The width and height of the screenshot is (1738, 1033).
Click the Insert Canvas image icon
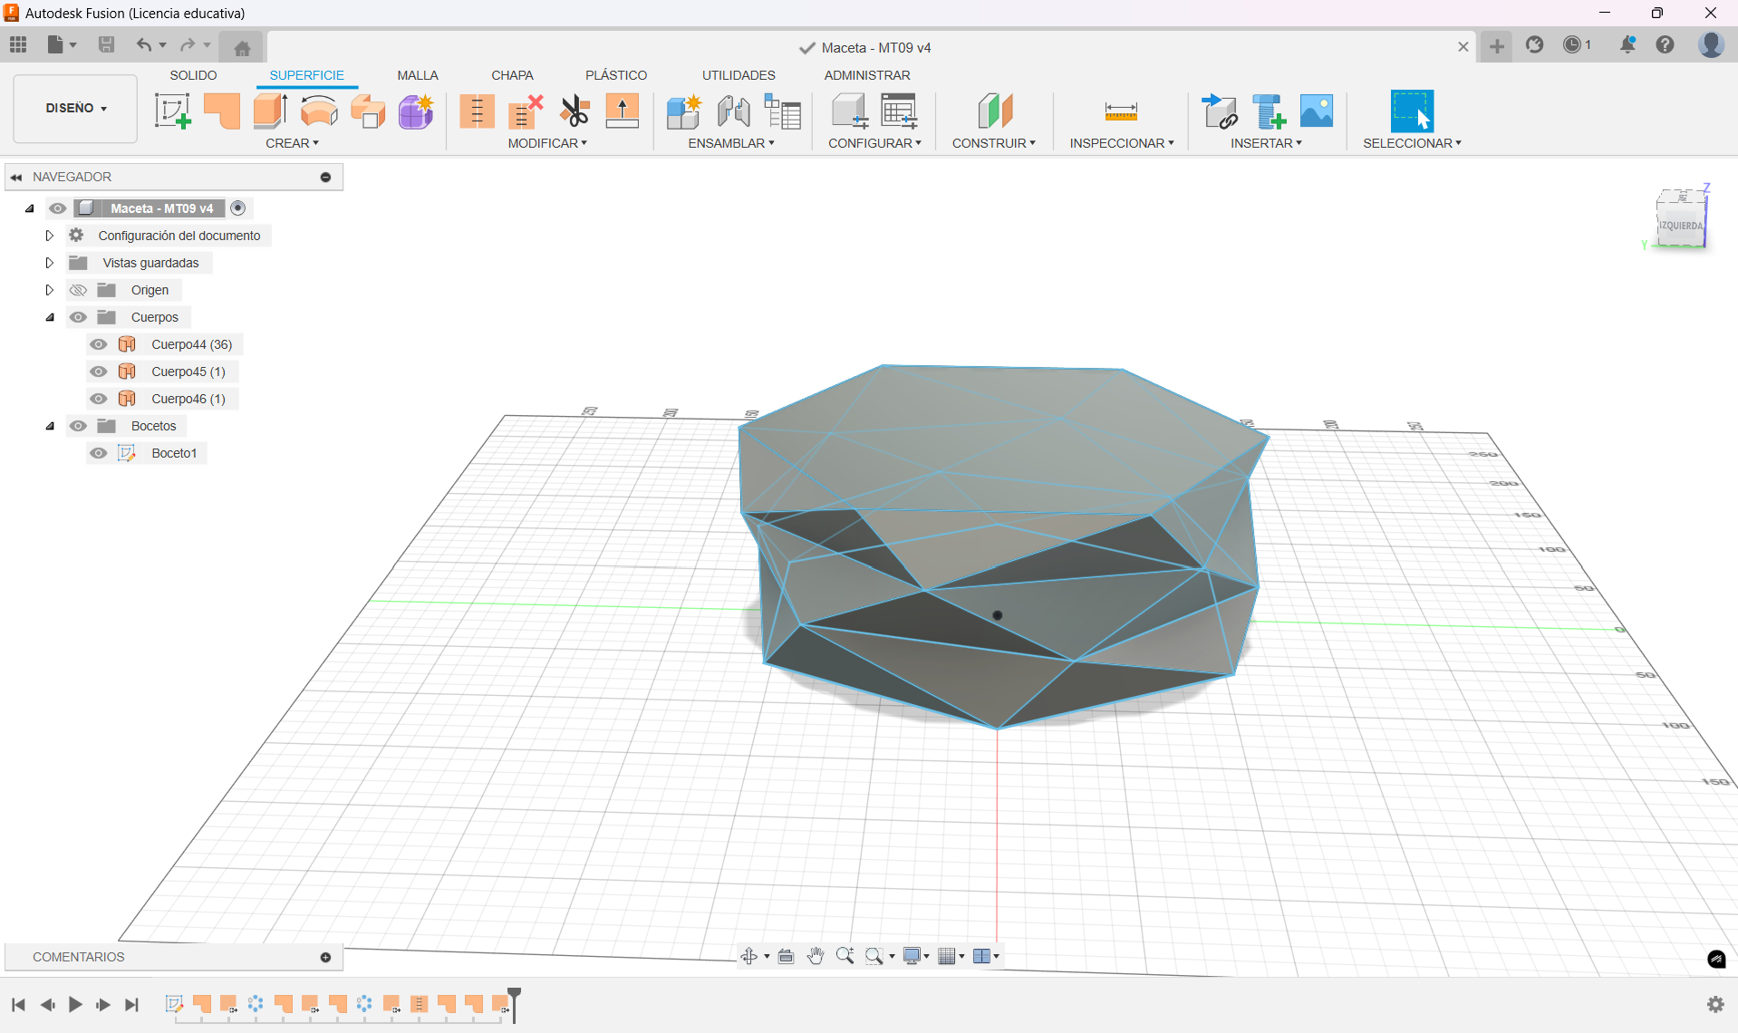point(1317,111)
